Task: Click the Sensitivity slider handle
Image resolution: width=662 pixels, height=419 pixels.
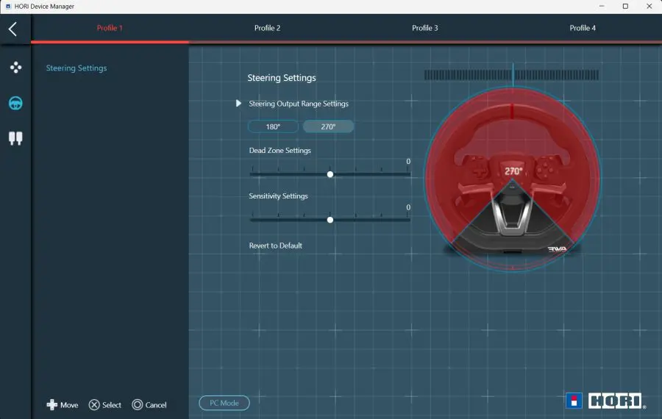Action: tap(330, 220)
